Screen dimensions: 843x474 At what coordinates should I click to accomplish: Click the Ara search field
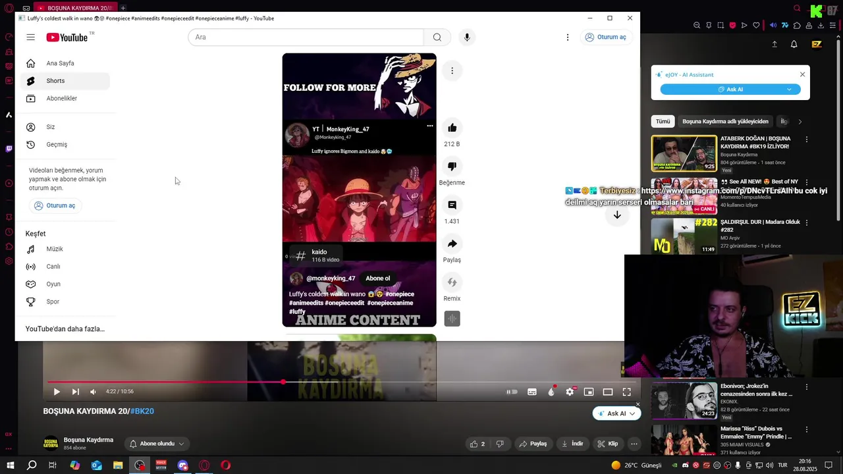[x=306, y=38]
